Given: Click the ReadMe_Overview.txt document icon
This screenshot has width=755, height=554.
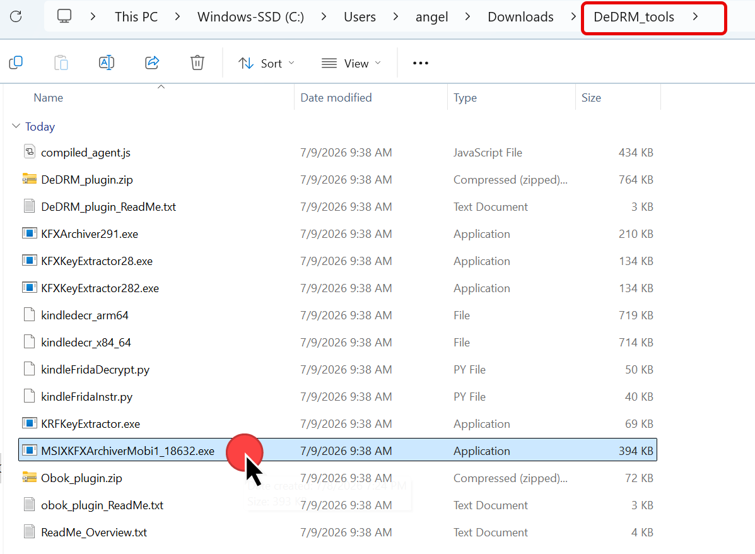Looking at the screenshot, I should click(30, 532).
